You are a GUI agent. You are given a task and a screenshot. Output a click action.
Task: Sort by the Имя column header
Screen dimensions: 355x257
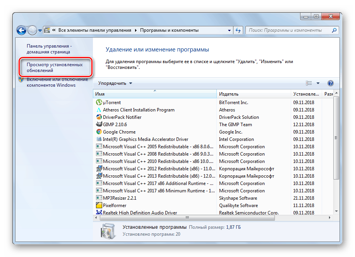click(x=155, y=94)
